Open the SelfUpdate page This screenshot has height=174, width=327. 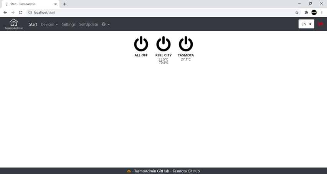coord(88,25)
